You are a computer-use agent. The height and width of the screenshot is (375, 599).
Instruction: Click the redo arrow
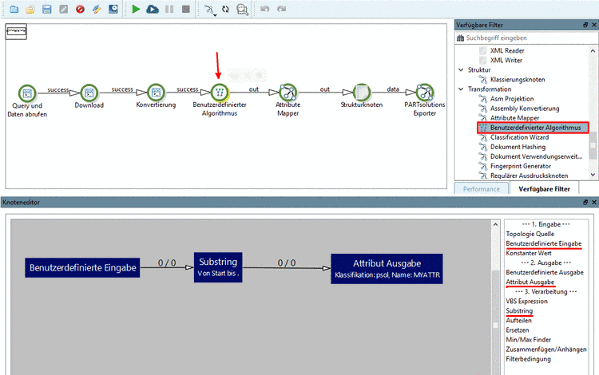pos(282,9)
